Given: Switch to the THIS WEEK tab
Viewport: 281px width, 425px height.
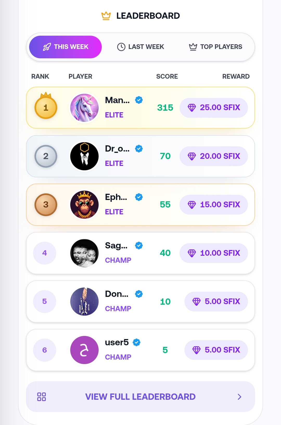Looking at the screenshot, I should [65, 47].
